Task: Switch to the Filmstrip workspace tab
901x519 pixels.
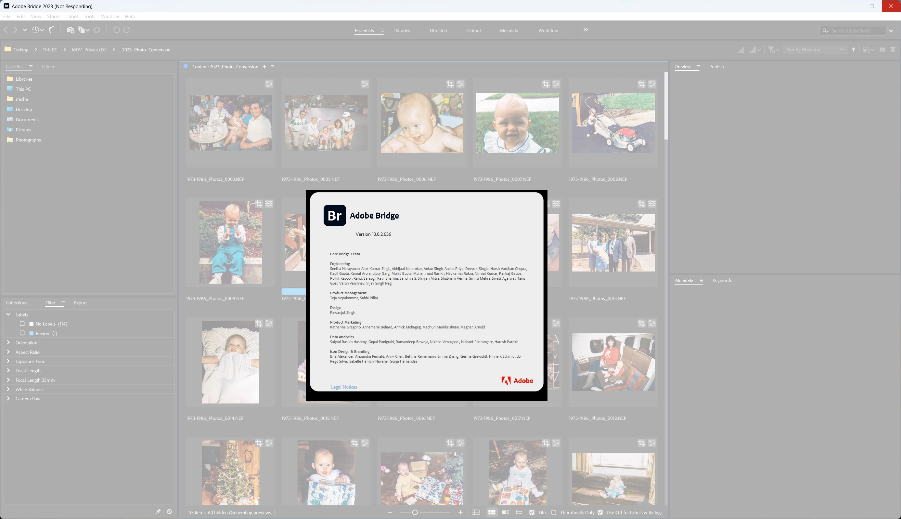Action: (438, 31)
